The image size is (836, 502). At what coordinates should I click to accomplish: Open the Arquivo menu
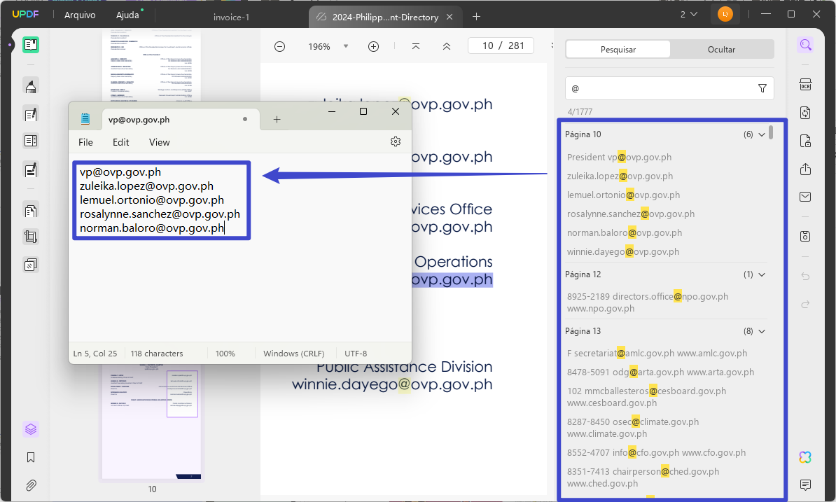[x=80, y=15]
